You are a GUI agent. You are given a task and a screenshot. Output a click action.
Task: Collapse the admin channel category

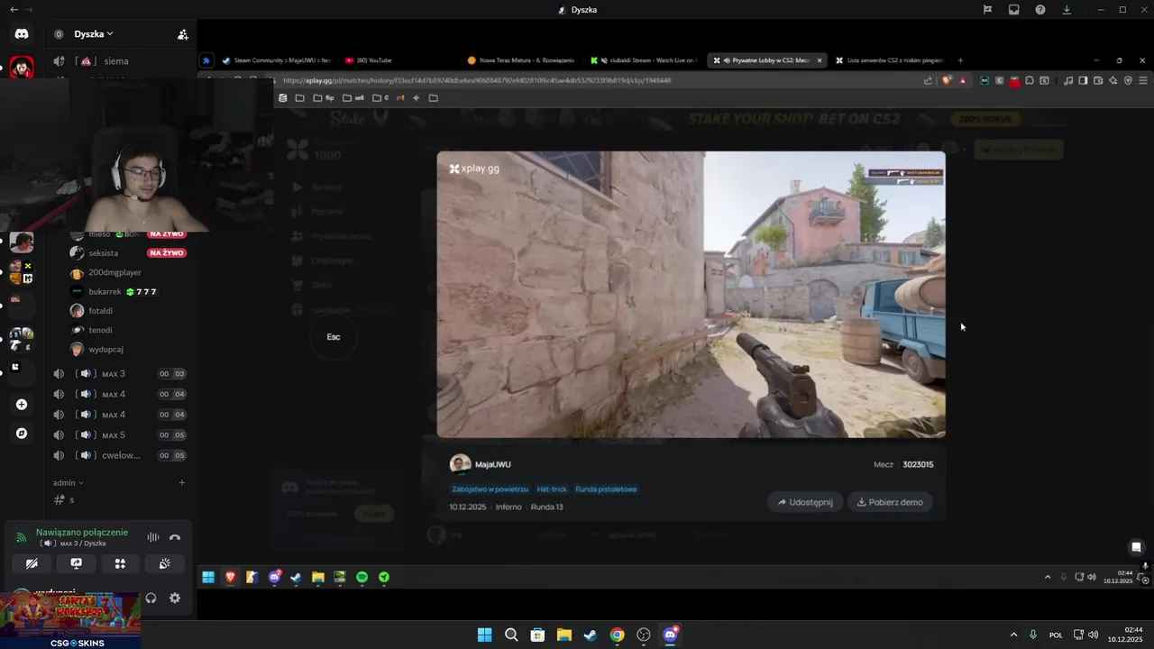click(x=68, y=483)
